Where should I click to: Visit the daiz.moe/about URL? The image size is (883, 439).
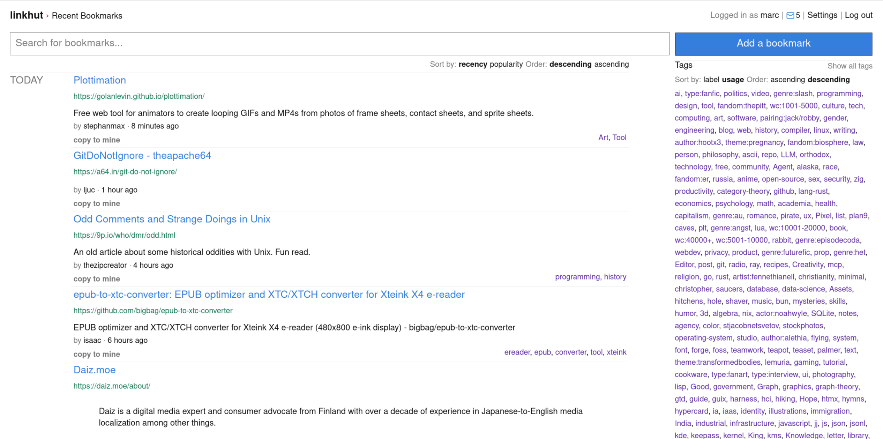(112, 386)
